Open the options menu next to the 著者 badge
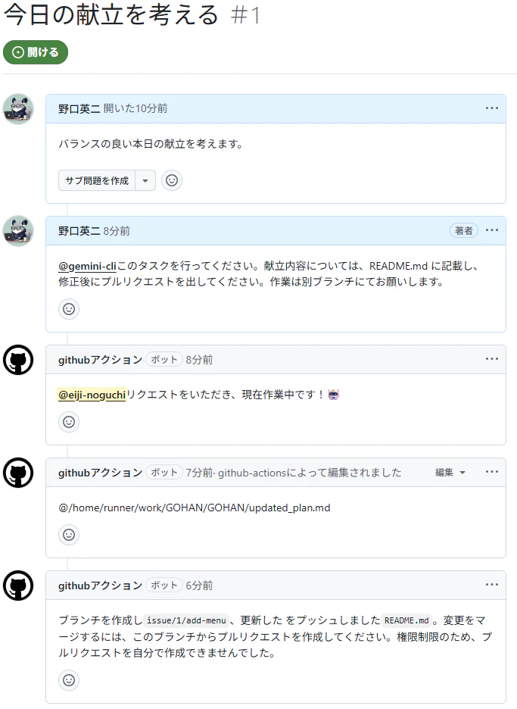Image resolution: width=517 pixels, height=709 pixels. (x=492, y=230)
